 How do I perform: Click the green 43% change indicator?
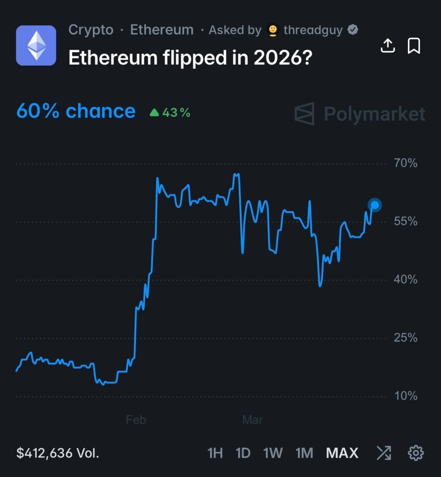click(170, 112)
